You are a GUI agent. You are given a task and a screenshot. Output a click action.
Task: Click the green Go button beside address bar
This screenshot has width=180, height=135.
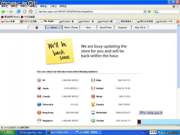click(149, 12)
